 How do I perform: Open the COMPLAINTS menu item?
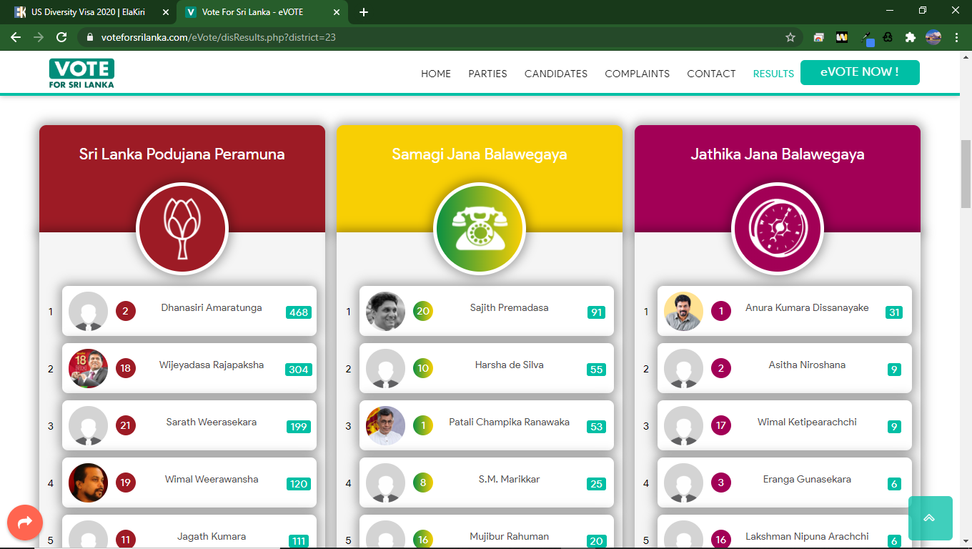[638, 74]
